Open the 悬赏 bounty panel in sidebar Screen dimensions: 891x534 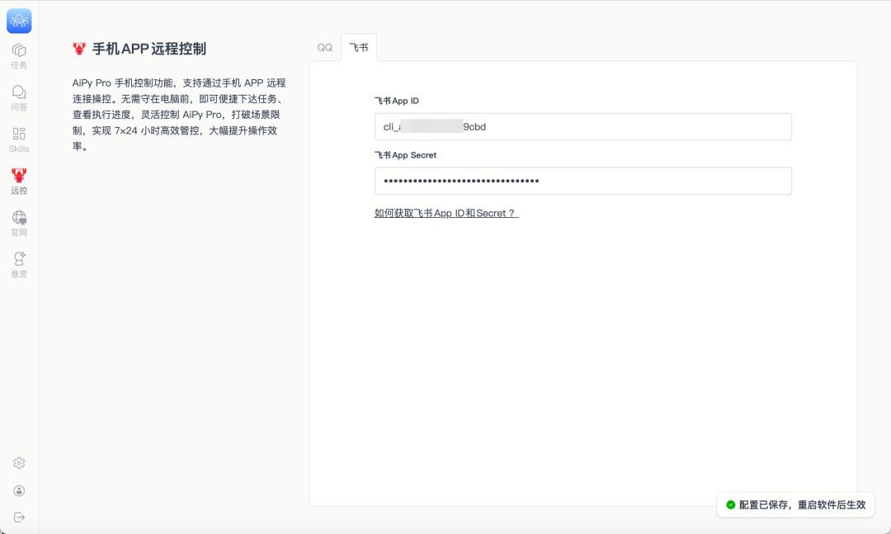click(18, 264)
